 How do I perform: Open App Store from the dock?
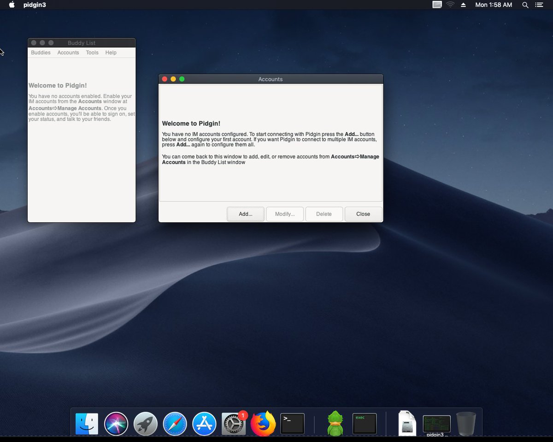tap(204, 424)
